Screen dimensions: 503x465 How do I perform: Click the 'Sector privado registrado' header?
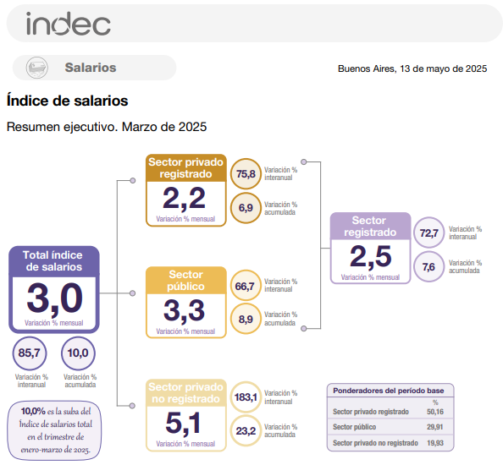coord(186,167)
